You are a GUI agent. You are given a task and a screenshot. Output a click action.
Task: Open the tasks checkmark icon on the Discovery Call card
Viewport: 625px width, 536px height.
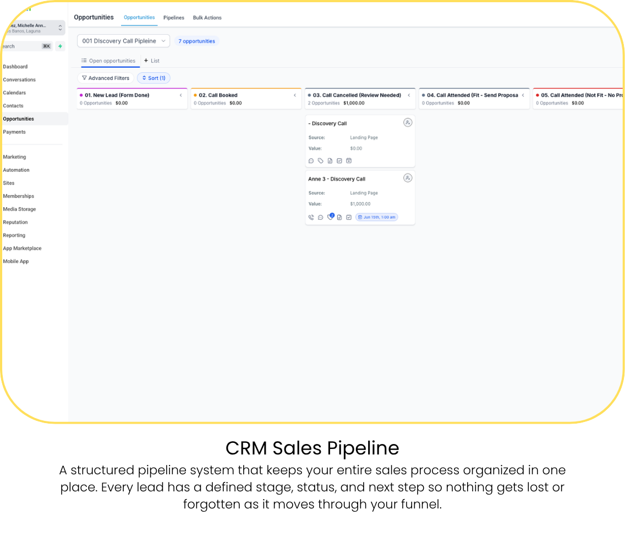pyautogui.click(x=339, y=161)
